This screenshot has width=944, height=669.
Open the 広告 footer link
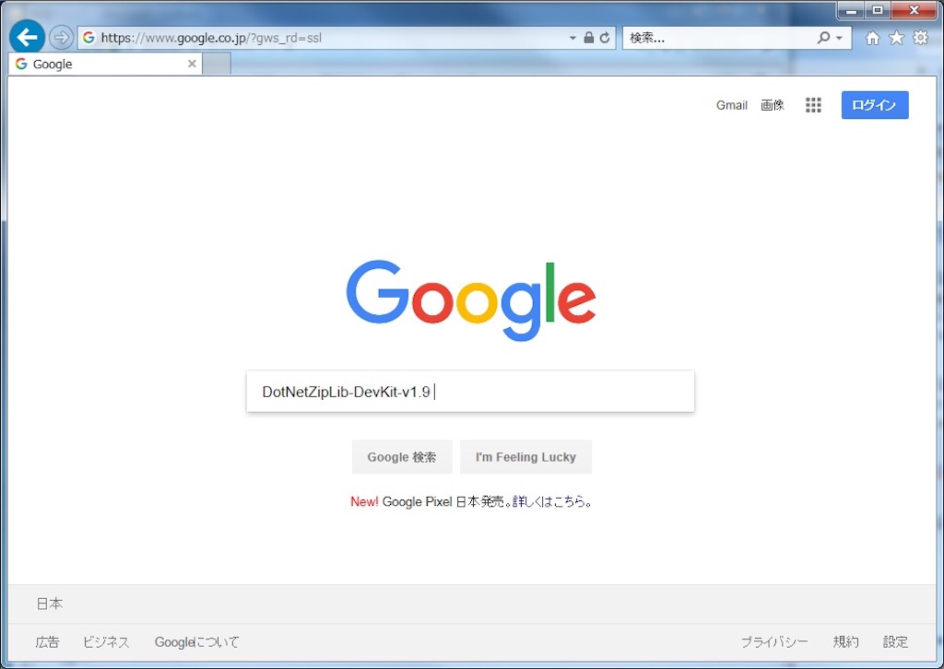click(x=47, y=642)
